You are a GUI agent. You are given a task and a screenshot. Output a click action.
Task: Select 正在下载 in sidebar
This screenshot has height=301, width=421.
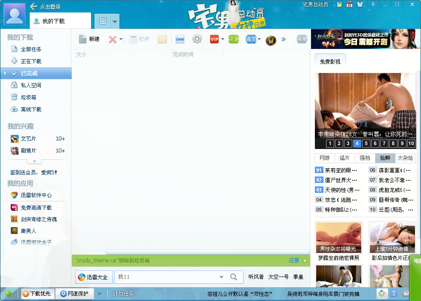click(x=36, y=61)
